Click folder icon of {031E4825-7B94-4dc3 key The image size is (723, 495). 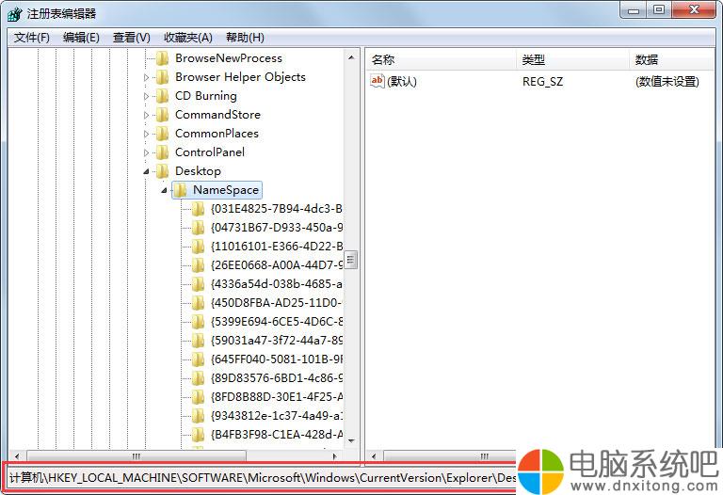point(199,209)
